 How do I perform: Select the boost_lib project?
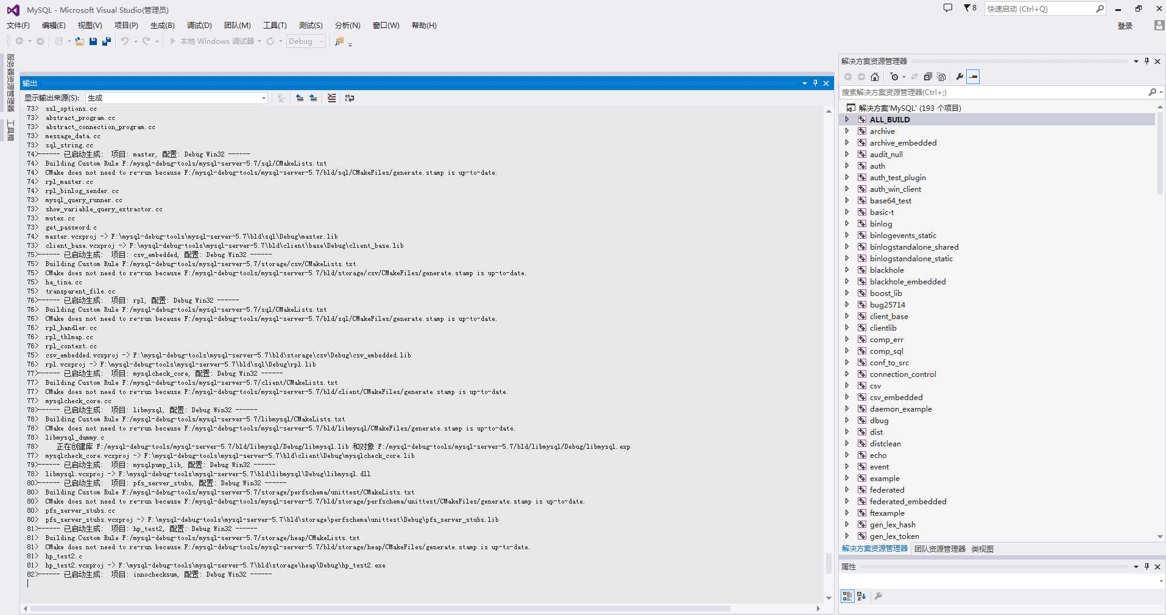[x=886, y=293]
